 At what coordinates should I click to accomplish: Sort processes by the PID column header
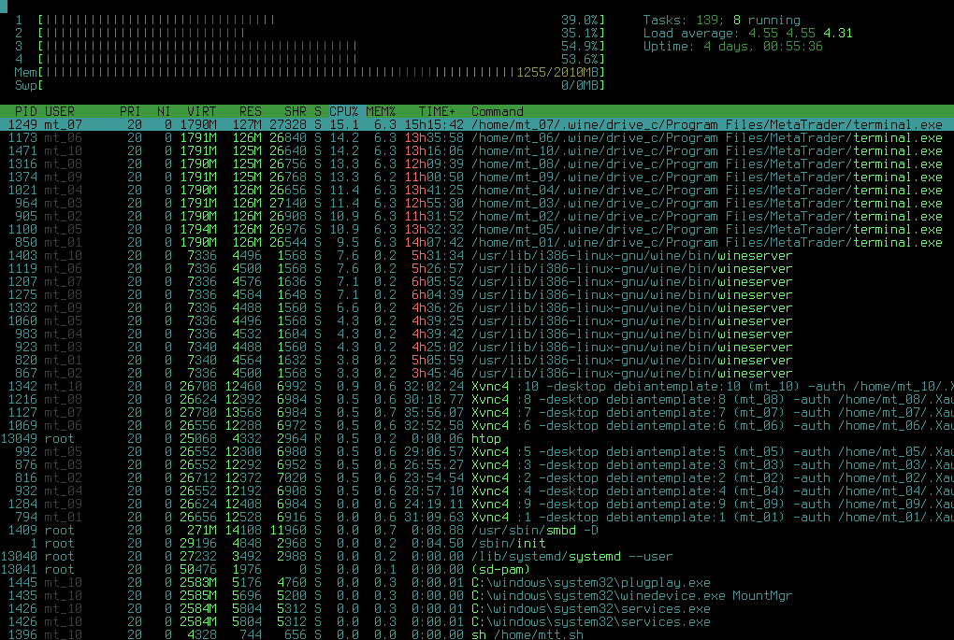(25, 111)
